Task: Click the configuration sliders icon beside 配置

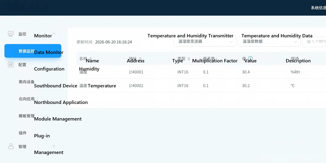Action: (11, 64)
